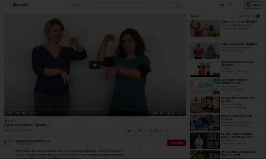Like the video with the thumbs up icon
The height and width of the screenshot is (159, 266).
pyautogui.click(x=129, y=130)
